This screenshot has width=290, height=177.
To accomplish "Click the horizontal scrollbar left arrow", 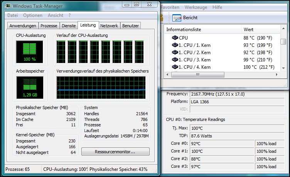I will pyautogui.click(x=168, y=74).
